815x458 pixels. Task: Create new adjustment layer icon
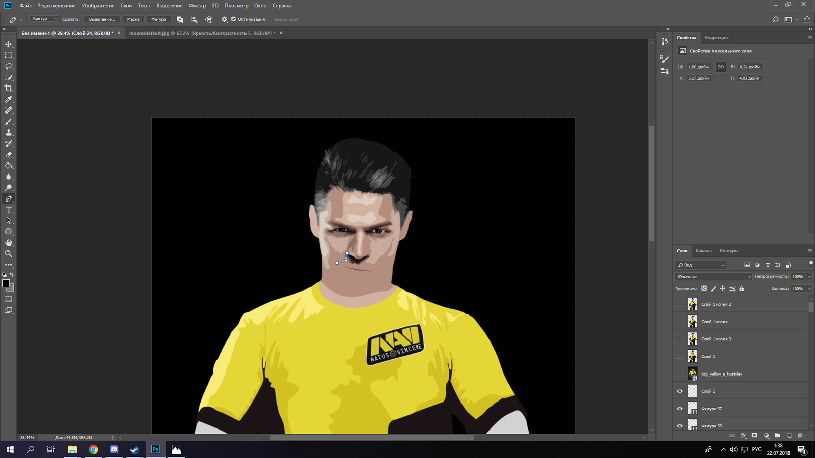point(766,436)
